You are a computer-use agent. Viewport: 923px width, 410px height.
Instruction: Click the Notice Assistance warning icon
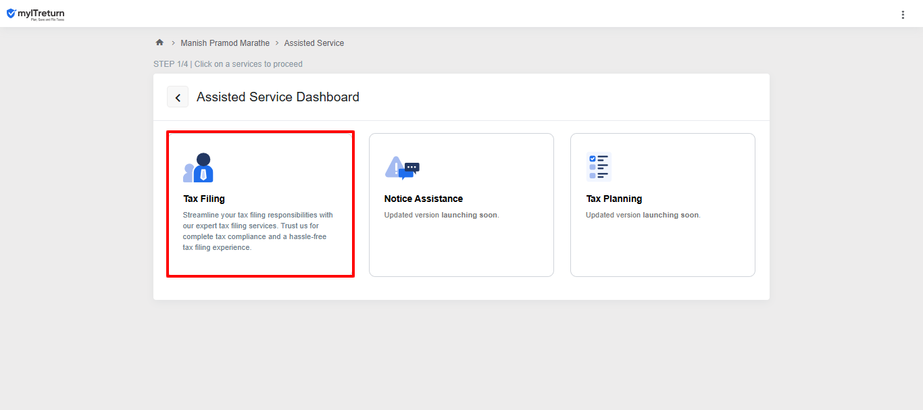point(402,168)
